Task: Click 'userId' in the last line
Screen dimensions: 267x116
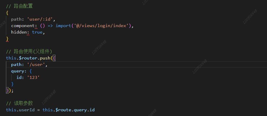Action: (27, 110)
